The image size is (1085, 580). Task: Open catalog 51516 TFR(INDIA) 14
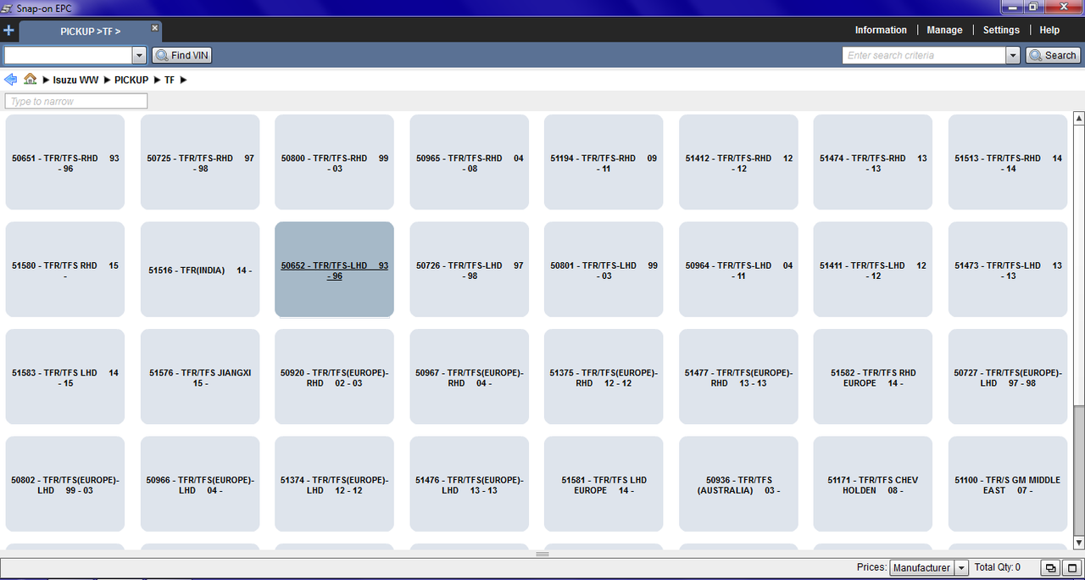(200, 270)
